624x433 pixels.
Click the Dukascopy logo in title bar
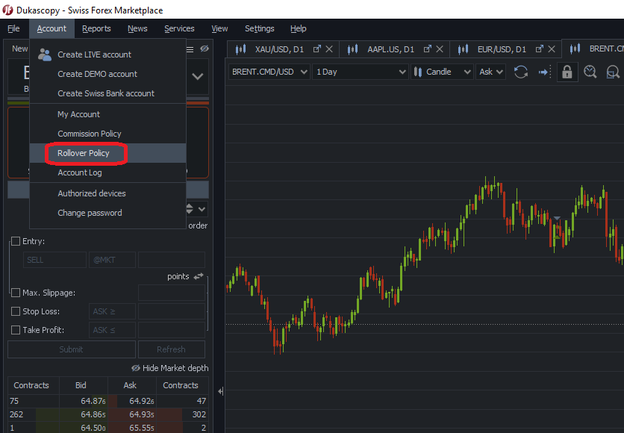[x=7, y=10]
